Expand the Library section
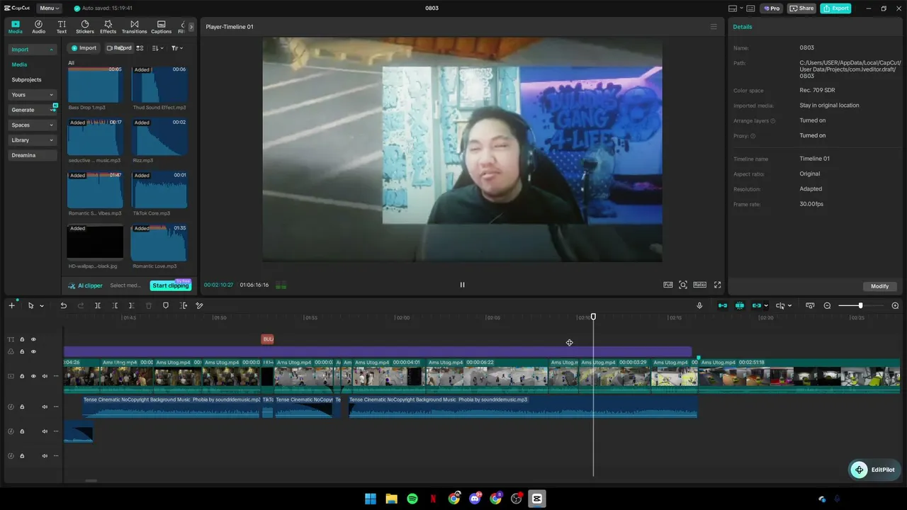 [32, 140]
